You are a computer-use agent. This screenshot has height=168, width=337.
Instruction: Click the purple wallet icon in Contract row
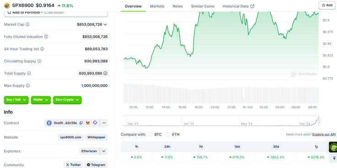click(95, 123)
